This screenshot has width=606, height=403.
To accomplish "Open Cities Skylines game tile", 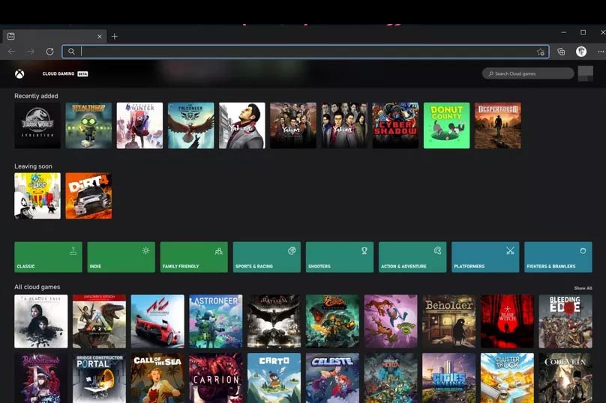I will coord(449,378).
